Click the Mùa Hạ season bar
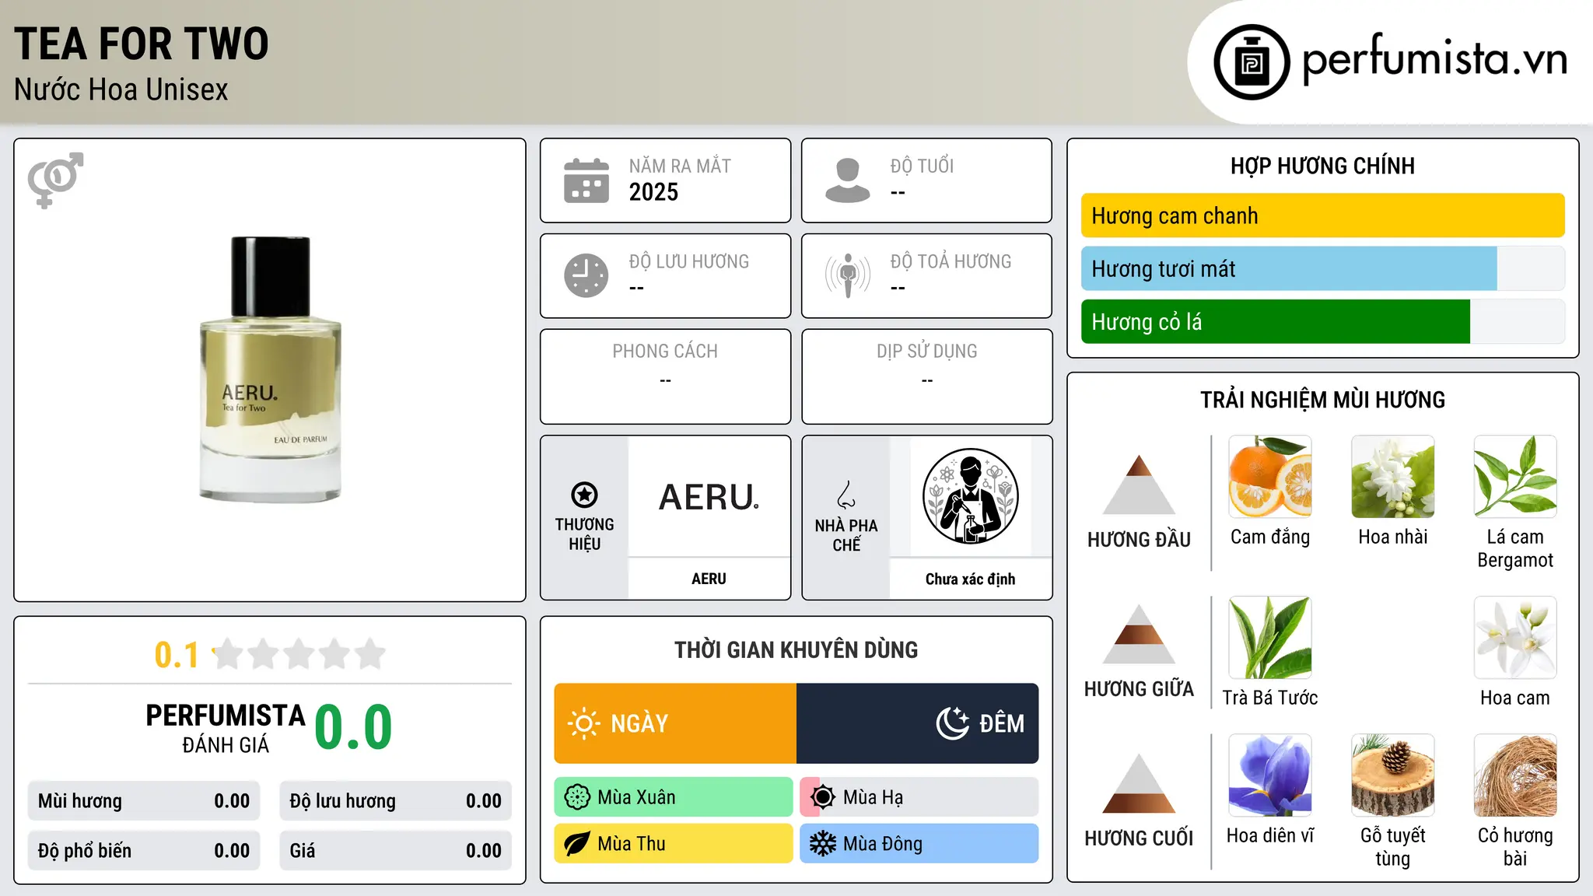1593x896 pixels. pos(919,797)
